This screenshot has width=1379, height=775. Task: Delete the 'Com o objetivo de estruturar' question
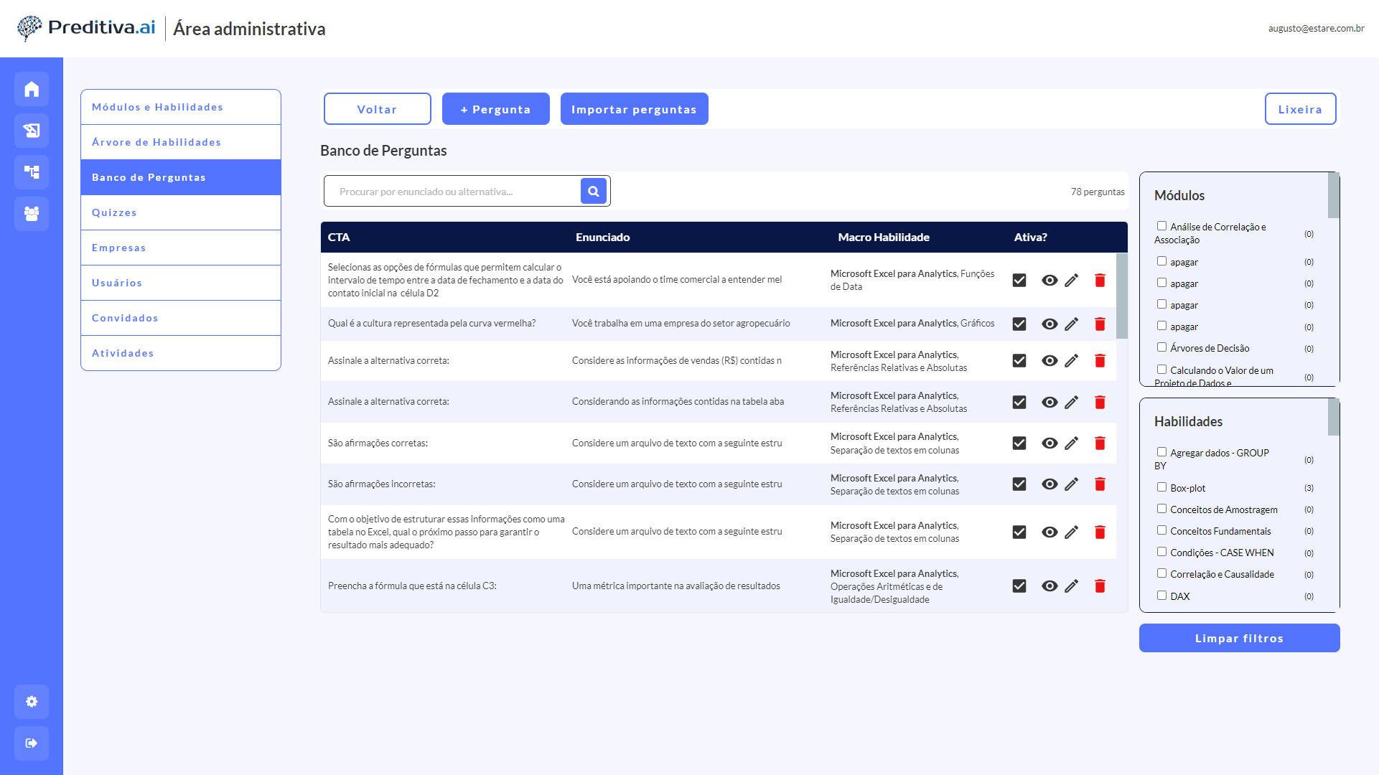1100,532
